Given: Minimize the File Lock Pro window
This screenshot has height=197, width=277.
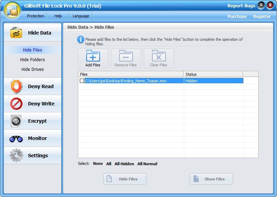Looking at the screenshot, I should tap(261, 6).
